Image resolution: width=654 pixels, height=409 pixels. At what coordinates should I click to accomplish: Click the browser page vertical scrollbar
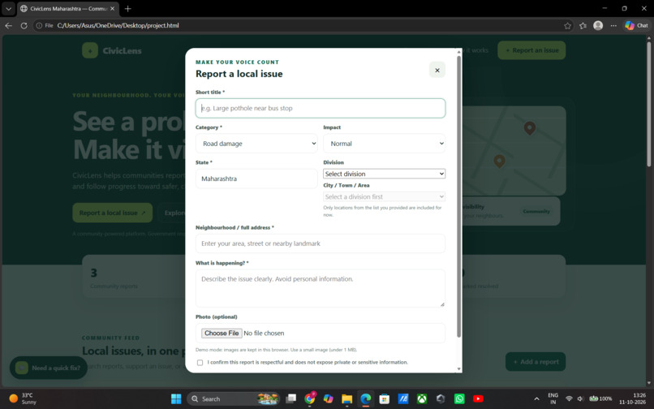point(648,105)
